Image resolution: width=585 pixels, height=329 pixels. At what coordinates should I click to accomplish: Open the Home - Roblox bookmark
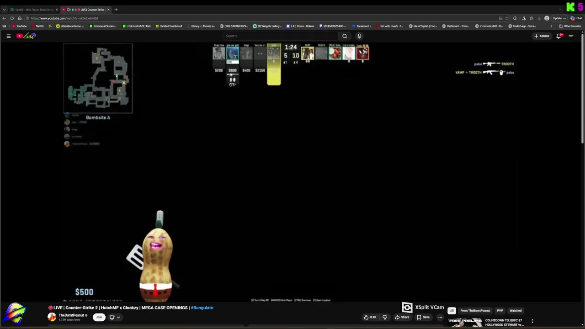[x=300, y=26]
